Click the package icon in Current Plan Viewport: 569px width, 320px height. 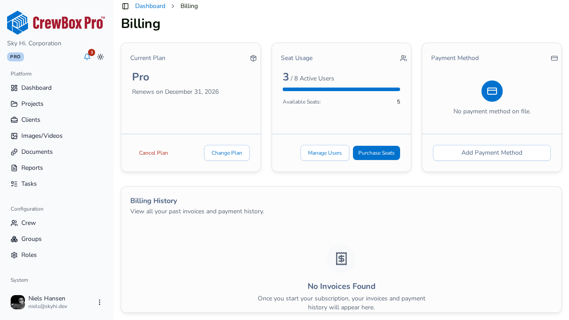point(253,58)
